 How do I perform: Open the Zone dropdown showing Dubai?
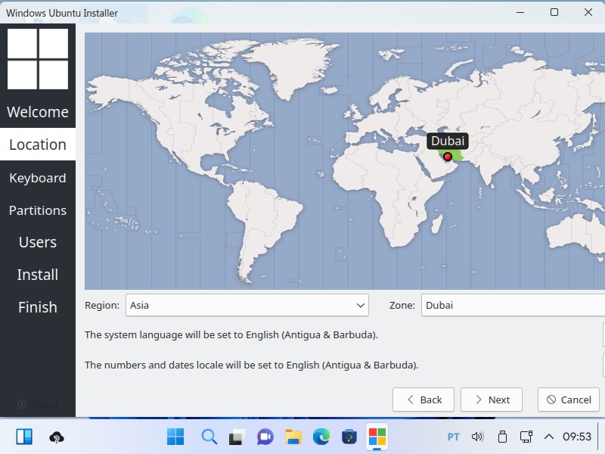click(x=513, y=306)
